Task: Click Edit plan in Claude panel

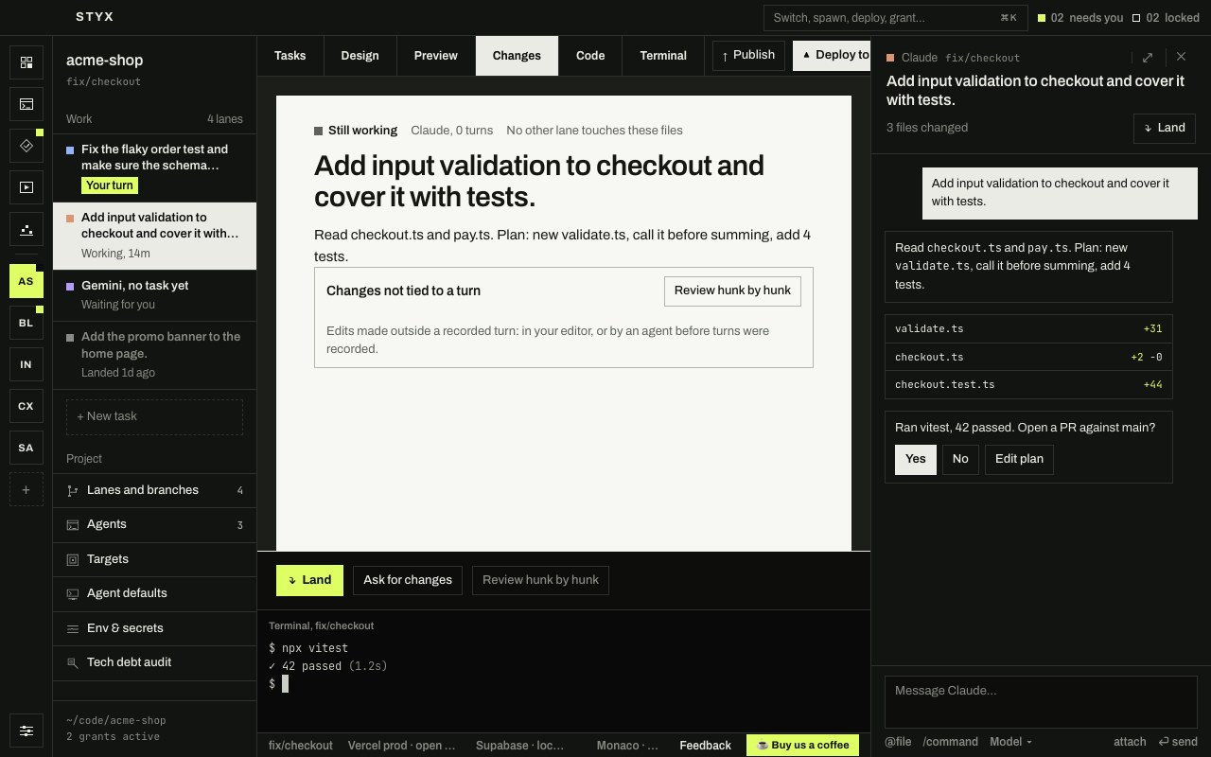Action: (1019, 459)
